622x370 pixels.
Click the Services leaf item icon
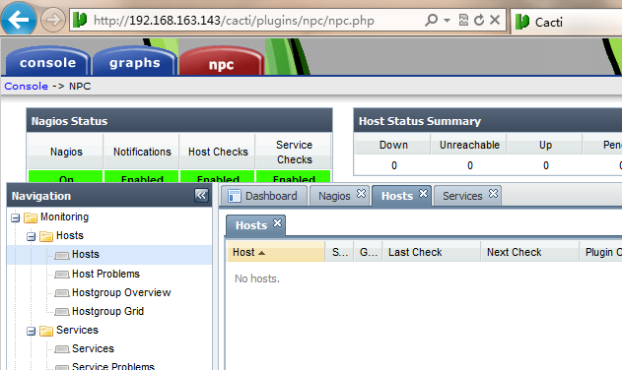(61, 349)
